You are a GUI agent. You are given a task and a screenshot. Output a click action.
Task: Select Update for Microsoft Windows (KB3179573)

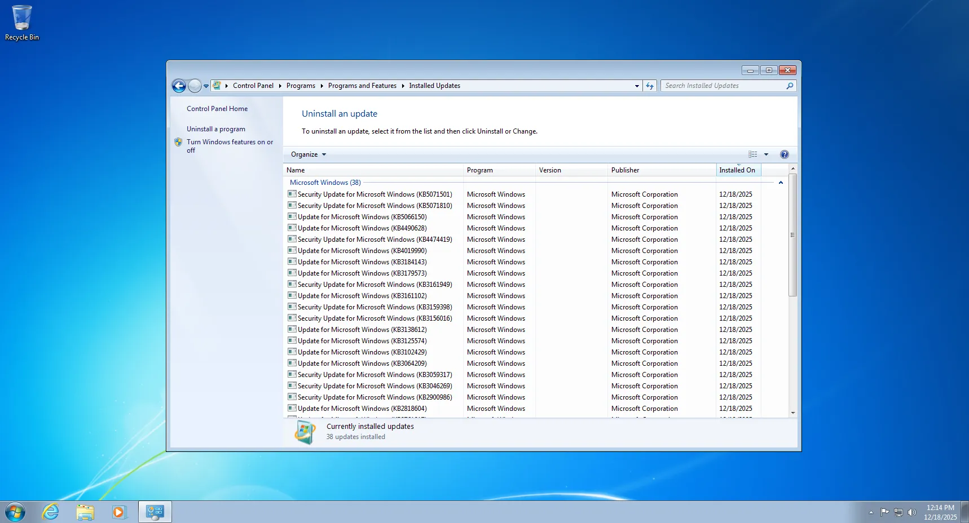point(521,273)
